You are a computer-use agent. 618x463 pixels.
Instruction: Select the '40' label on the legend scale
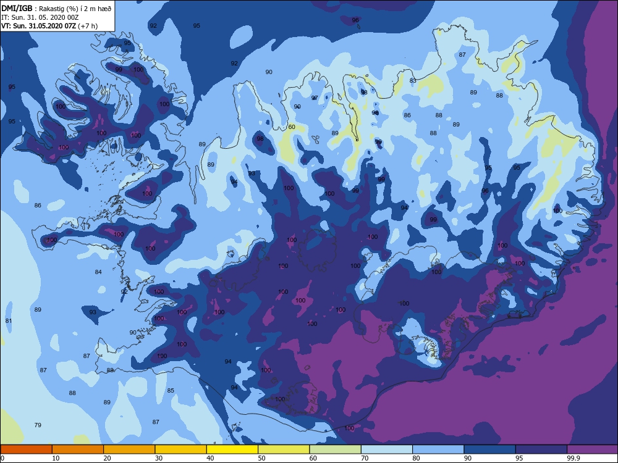211,458
